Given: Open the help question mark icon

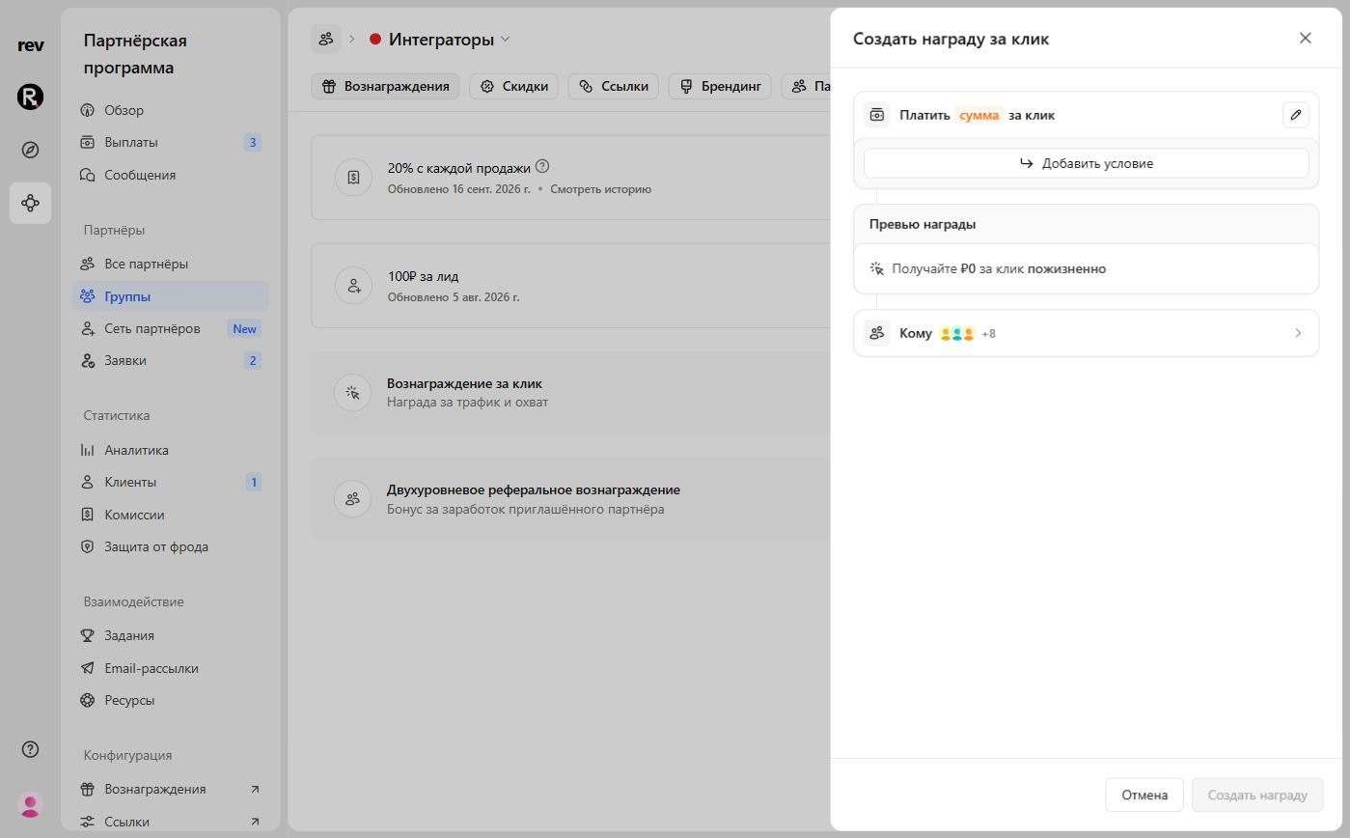Looking at the screenshot, I should 31,749.
